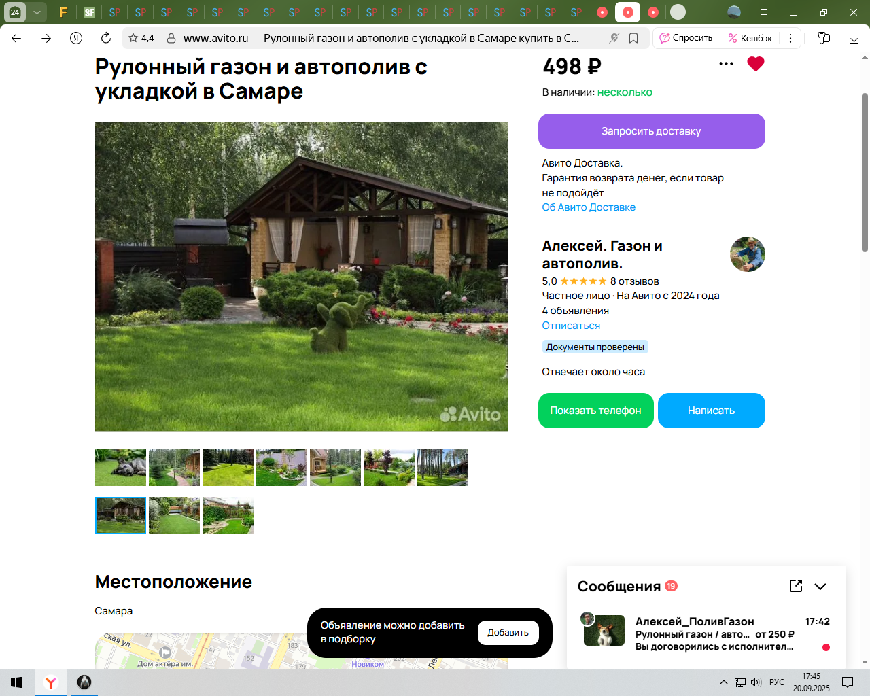Image resolution: width=870 pixels, height=696 pixels.
Task: Open the listing's three-dot more menu
Action: point(726,64)
